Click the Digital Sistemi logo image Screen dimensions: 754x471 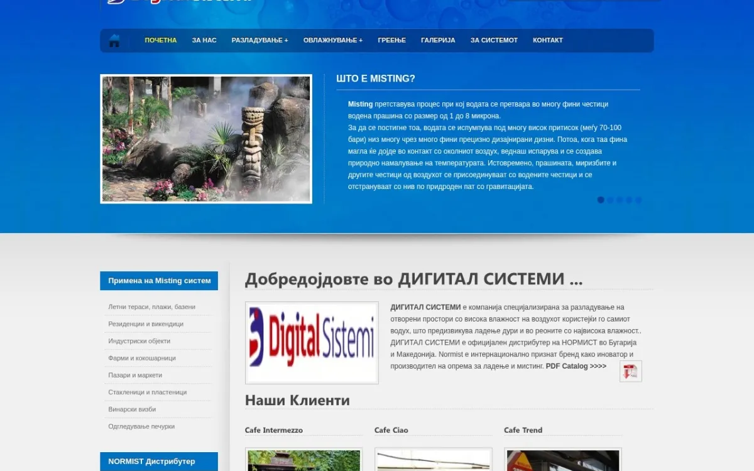click(x=312, y=343)
